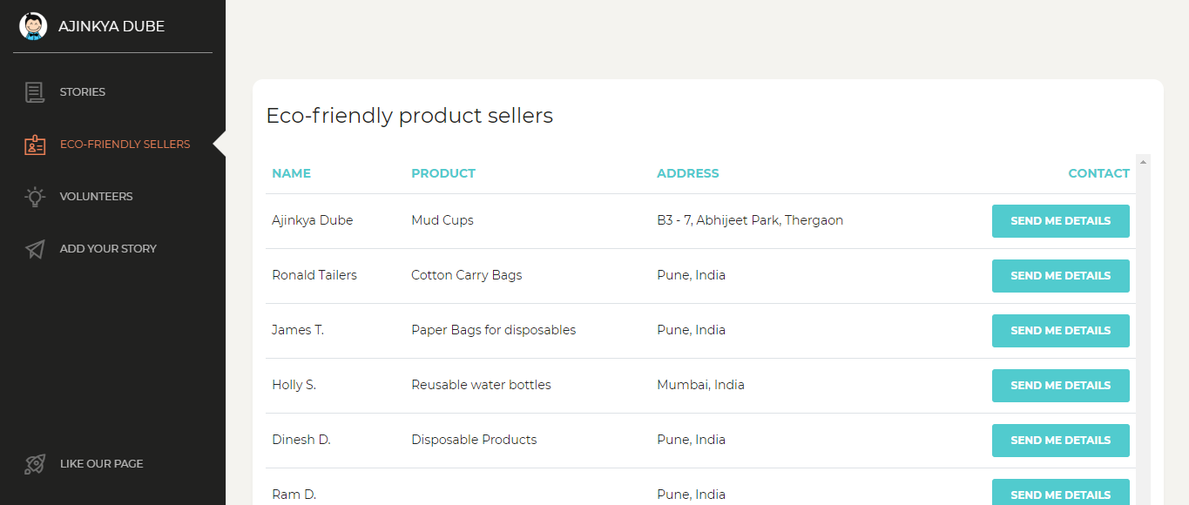The image size is (1189, 505).
Task: Click the Eco-Friendly Sellers ID card icon
Action: pyautogui.click(x=35, y=145)
